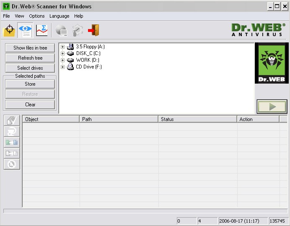Image resolution: width=290 pixels, height=226 pixels.
Task: Select DISK_C (C:) in the tree
Action: [88, 53]
